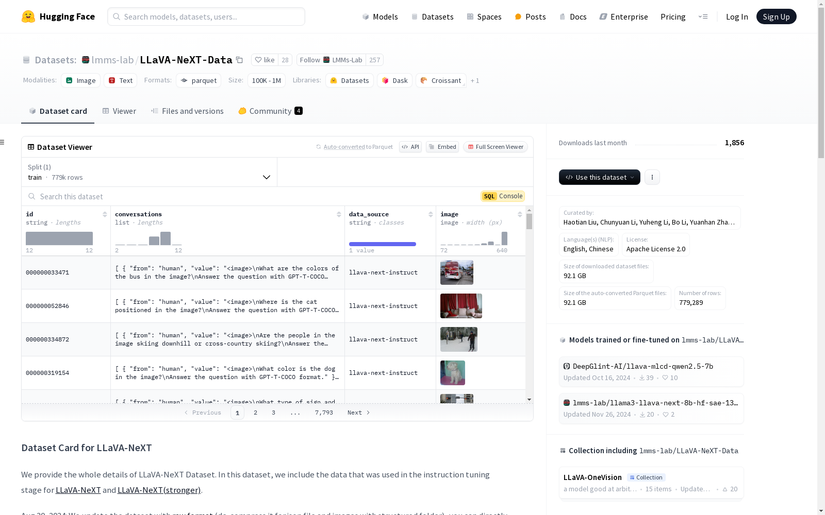Sort by the id column sort arrows
Screen dimensions: 825x515
click(105, 214)
